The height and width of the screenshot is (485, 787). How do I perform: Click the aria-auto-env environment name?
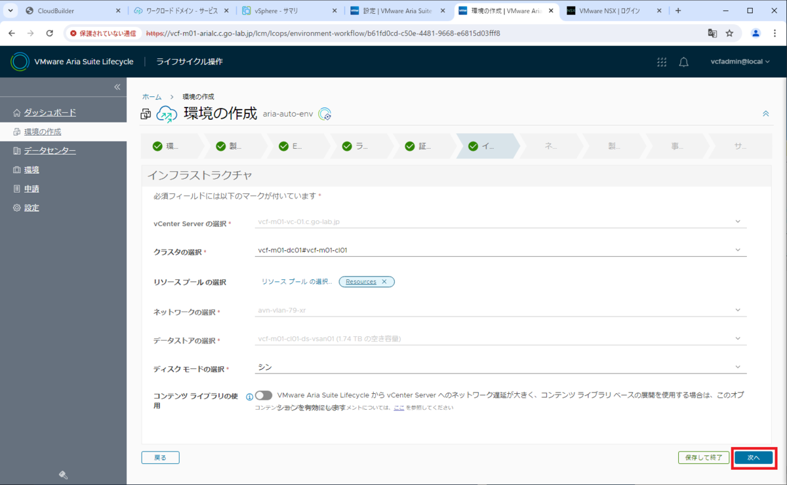click(289, 114)
